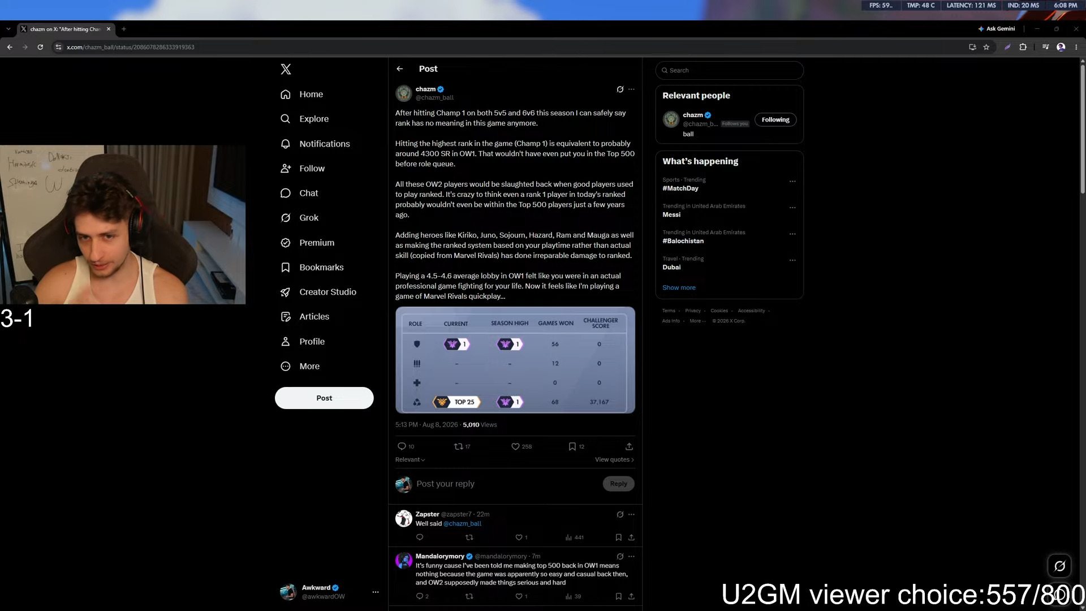Click Show more under What's happening
The image size is (1086, 611).
coord(679,288)
